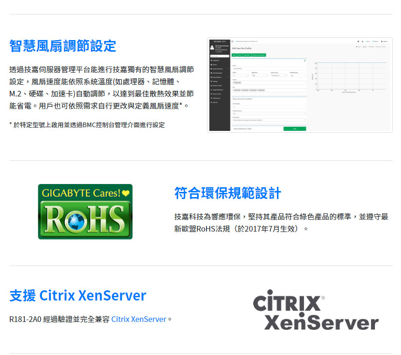Screen dimensions: 401x355
Task: Follow the blue Citrix XenServer link in the sentence
Action: tap(138, 319)
